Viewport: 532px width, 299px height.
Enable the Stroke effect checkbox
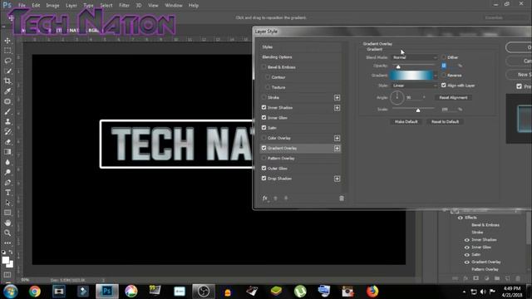(264, 97)
